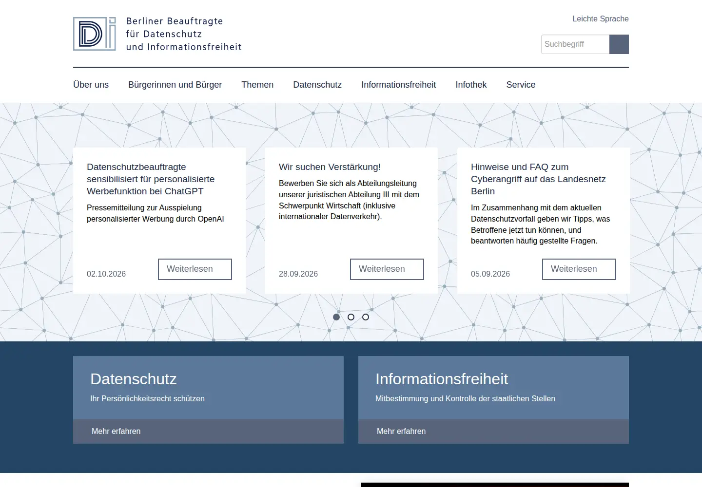Open the Datenschutz menu item
Screen dimensions: 702x487
point(317,85)
